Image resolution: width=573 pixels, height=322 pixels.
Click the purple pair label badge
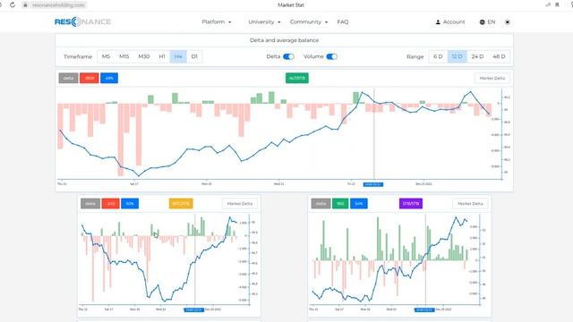point(411,204)
